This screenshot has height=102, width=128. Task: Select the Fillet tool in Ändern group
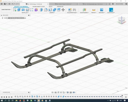coord(46,10)
